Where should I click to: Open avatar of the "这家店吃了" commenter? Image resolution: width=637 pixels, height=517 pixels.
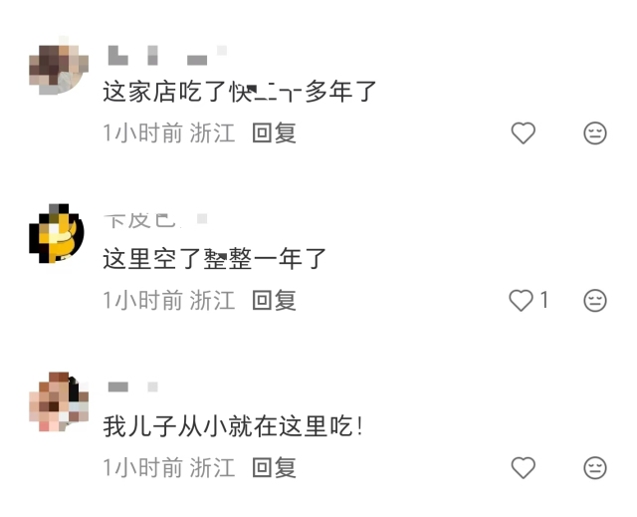point(59,66)
